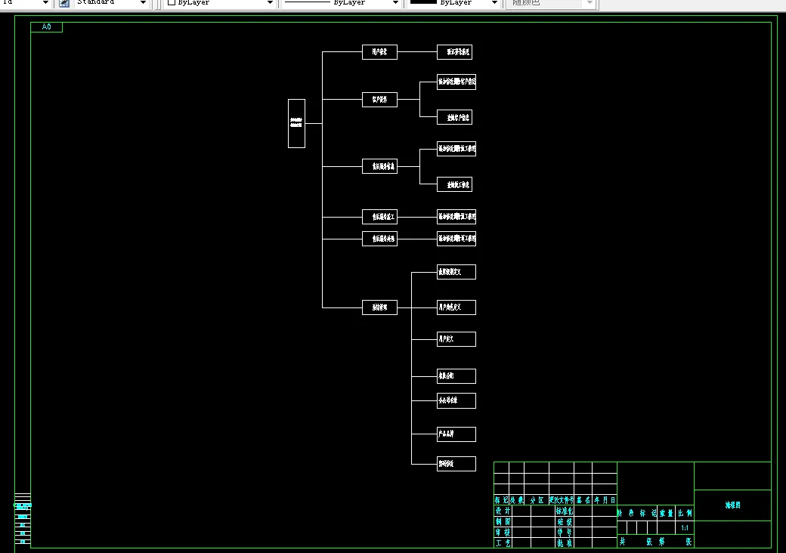This screenshot has width=786, height=553.
Task: Click the 更改文件号 header in title block
Action: [x=562, y=500]
